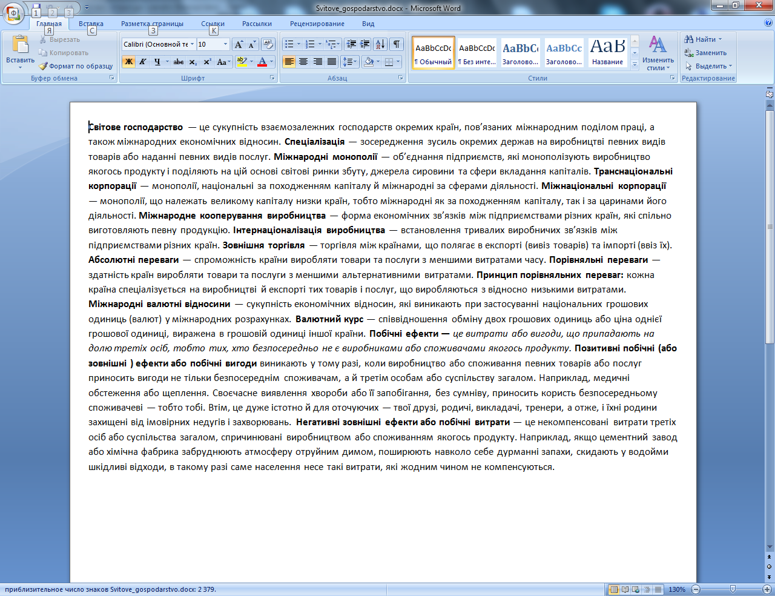Apply the Обычный style
This screenshot has width=775, height=596.
434,53
